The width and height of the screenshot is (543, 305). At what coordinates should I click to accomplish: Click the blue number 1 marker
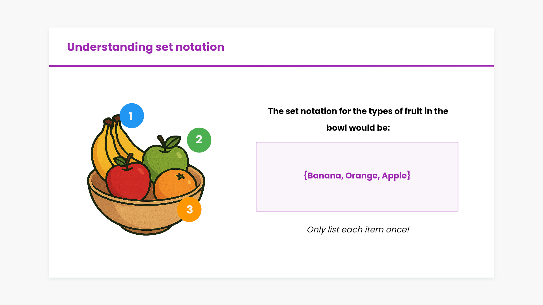click(x=132, y=116)
